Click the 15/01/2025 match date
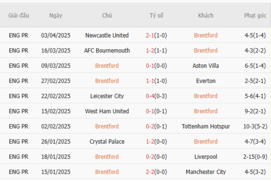This screenshot has height=182, width=271. (56, 172)
